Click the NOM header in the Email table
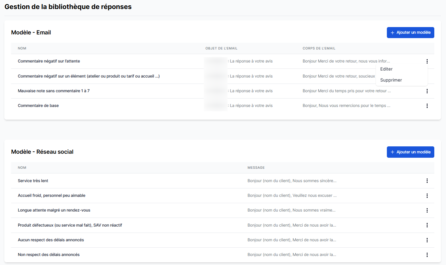Screen dimensions: 446x265 22,48
